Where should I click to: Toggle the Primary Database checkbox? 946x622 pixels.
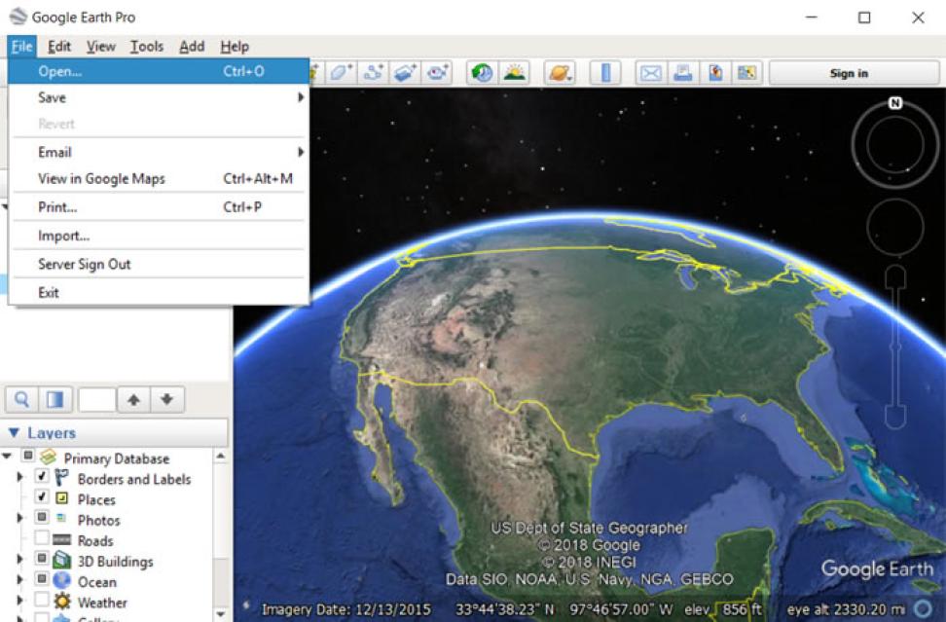[28, 456]
